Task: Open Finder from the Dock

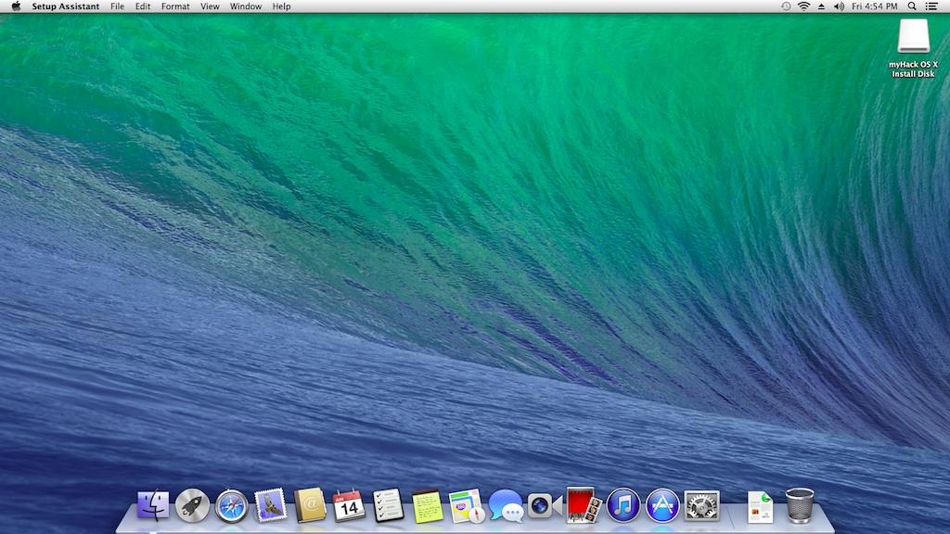Action: point(153,505)
